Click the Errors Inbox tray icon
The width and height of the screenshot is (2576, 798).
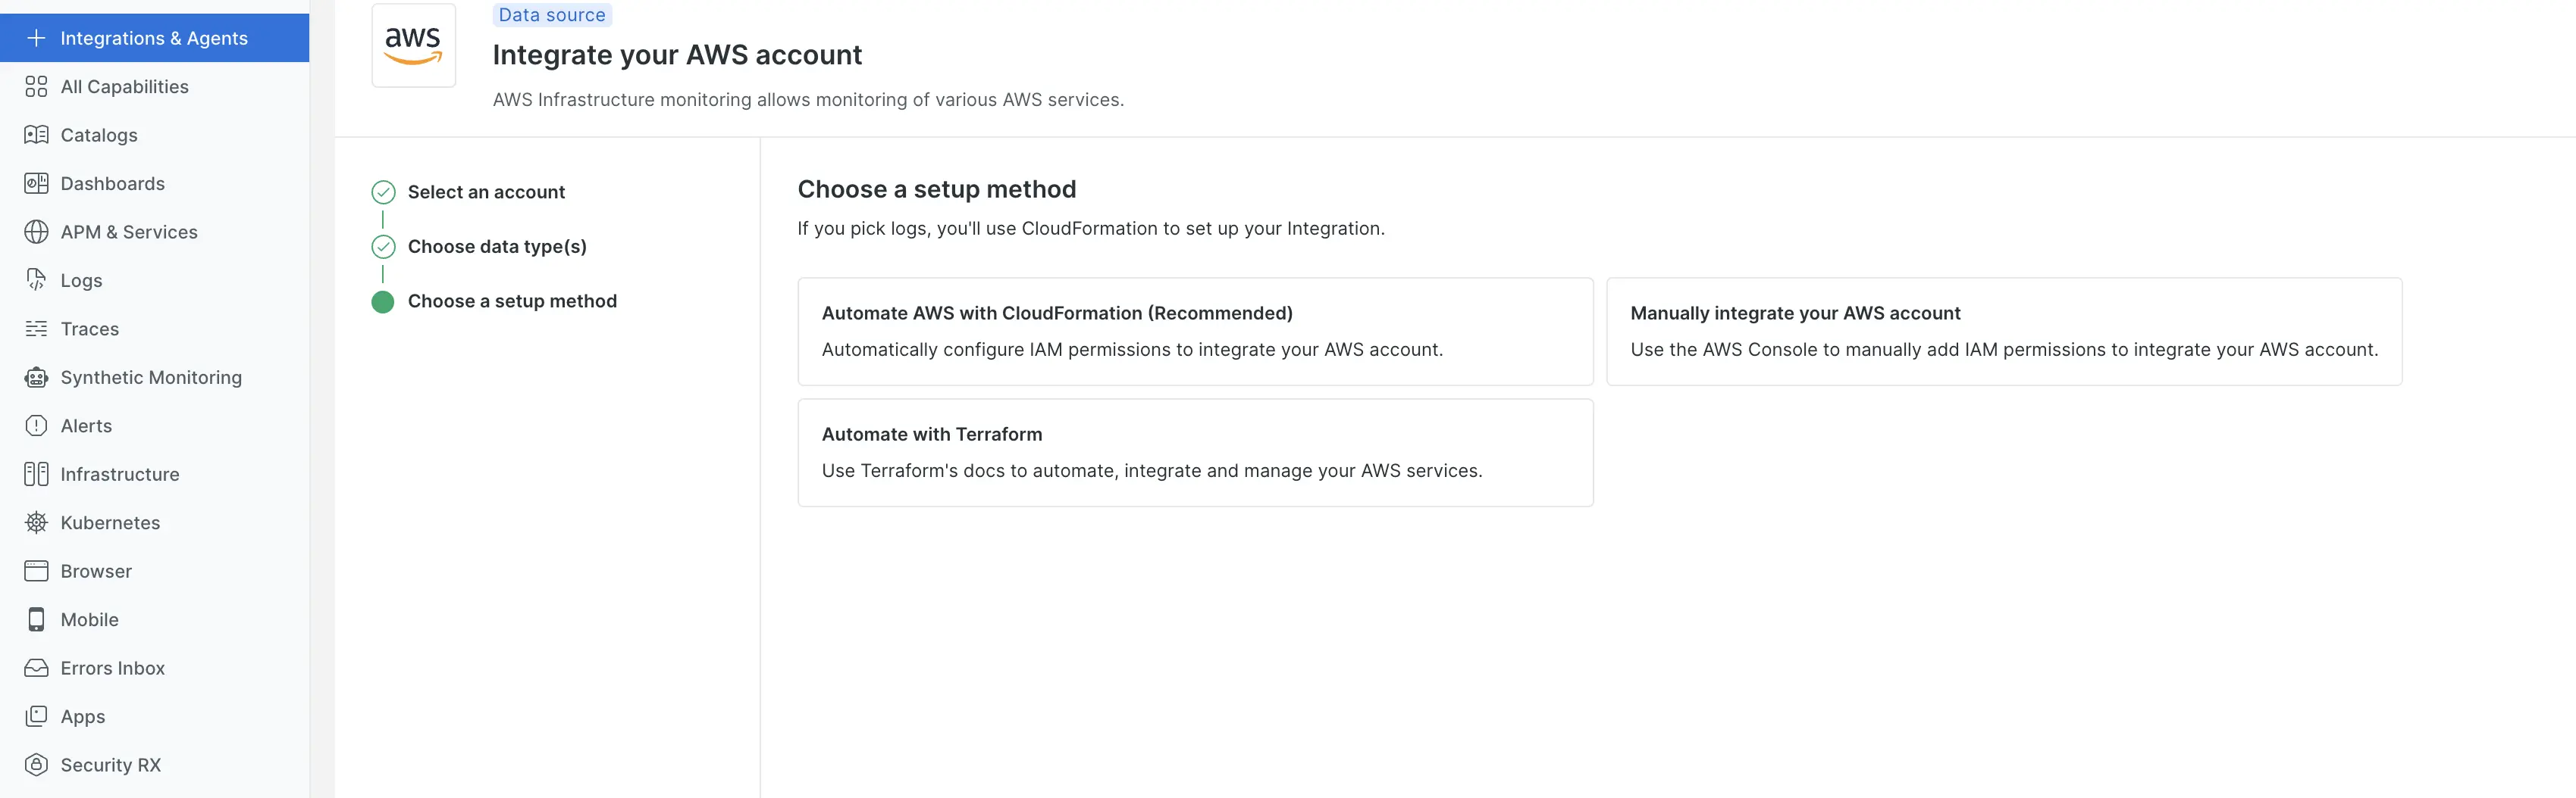coord(36,669)
